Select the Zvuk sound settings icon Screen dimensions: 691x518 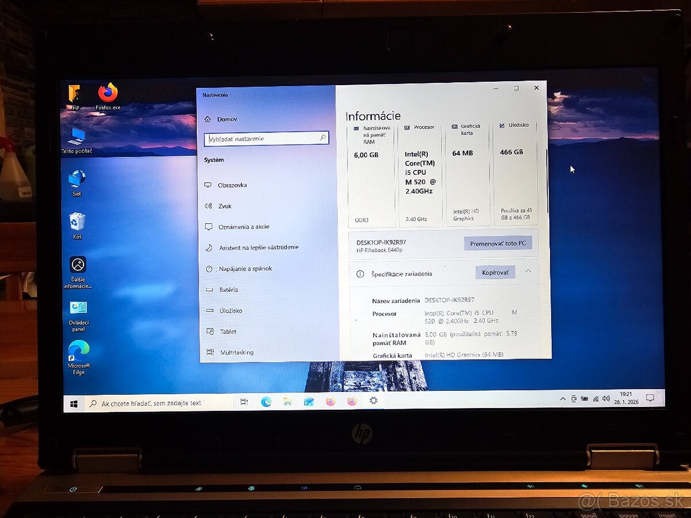click(225, 205)
